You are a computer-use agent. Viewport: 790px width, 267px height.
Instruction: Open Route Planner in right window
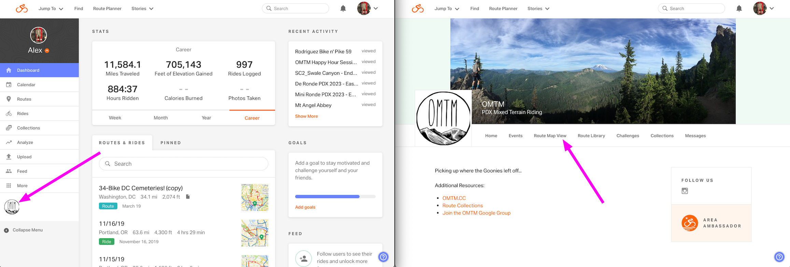503,9
